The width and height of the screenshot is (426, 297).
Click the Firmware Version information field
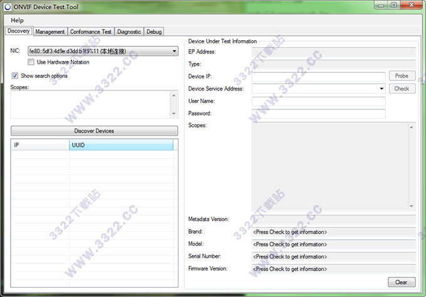point(334,269)
